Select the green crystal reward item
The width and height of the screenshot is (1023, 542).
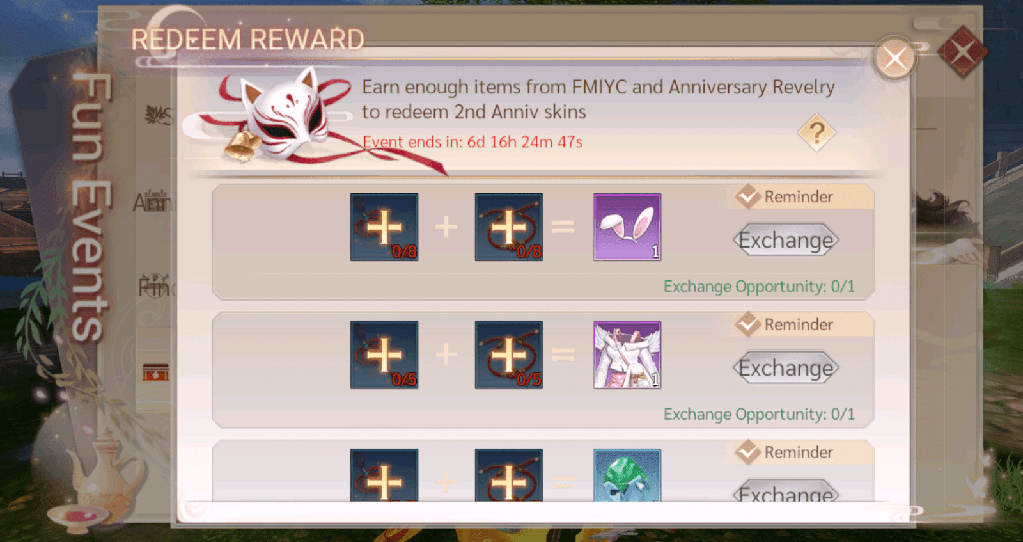point(627,475)
